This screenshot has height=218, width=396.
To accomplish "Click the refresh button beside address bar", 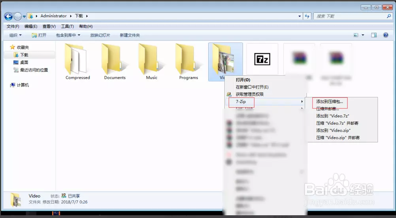I will click(307, 16).
